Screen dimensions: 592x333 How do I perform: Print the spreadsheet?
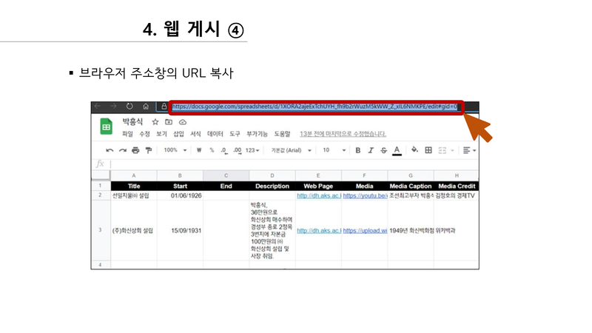click(x=135, y=150)
